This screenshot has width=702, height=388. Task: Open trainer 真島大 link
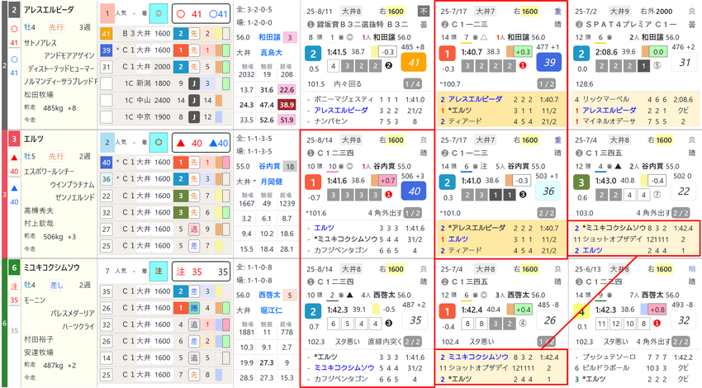click(272, 53)
